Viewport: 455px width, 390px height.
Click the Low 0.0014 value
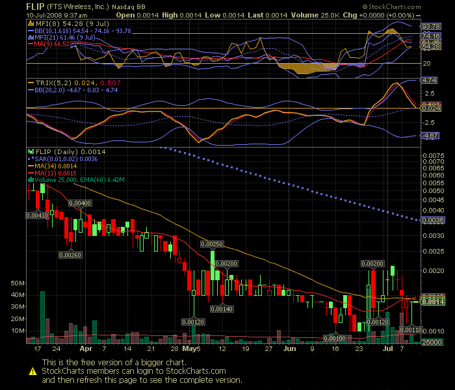pyautogui.click(x=225, y=16)
